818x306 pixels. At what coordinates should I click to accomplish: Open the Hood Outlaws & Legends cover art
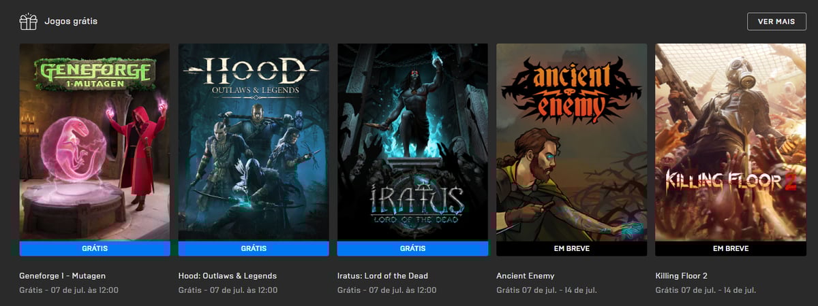pos(254,142)
